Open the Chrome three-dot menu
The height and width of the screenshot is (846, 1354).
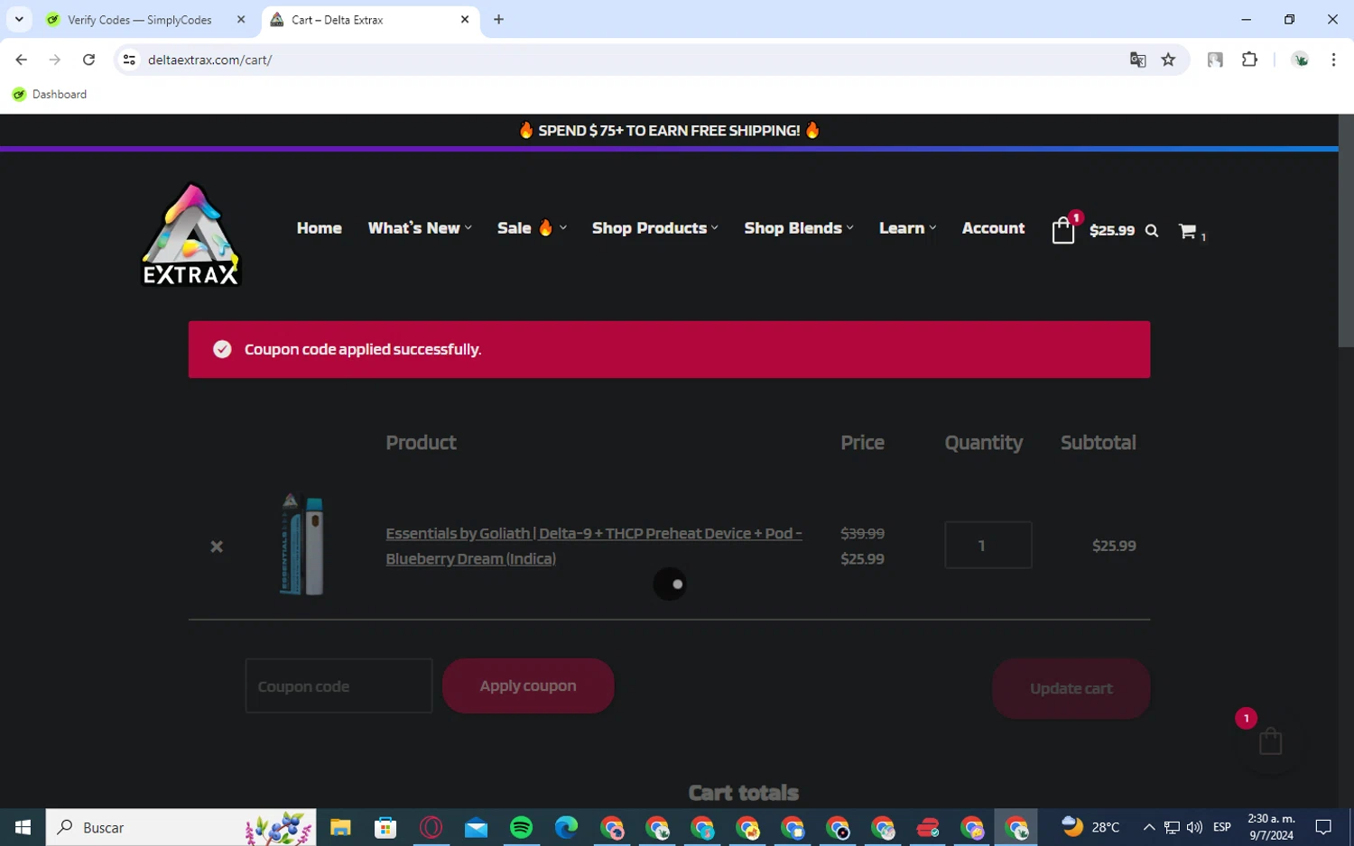pyautogui.click(x=1333, y=60)
